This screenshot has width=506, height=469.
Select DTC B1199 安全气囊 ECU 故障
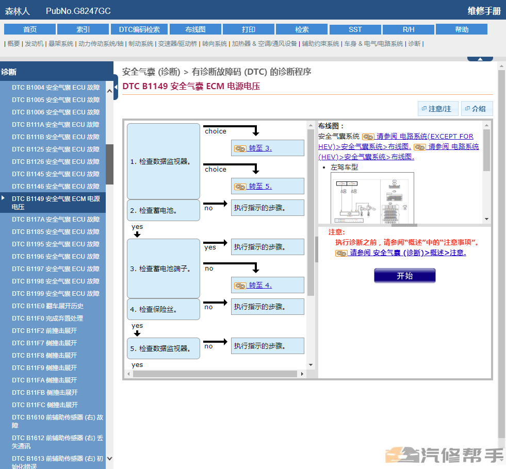56,294
